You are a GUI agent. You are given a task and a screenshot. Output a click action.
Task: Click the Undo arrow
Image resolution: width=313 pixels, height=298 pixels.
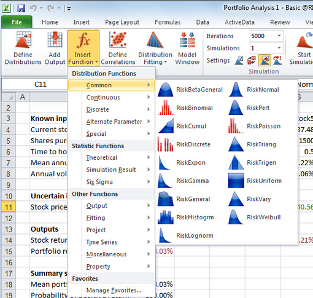[x=33, y=8]
